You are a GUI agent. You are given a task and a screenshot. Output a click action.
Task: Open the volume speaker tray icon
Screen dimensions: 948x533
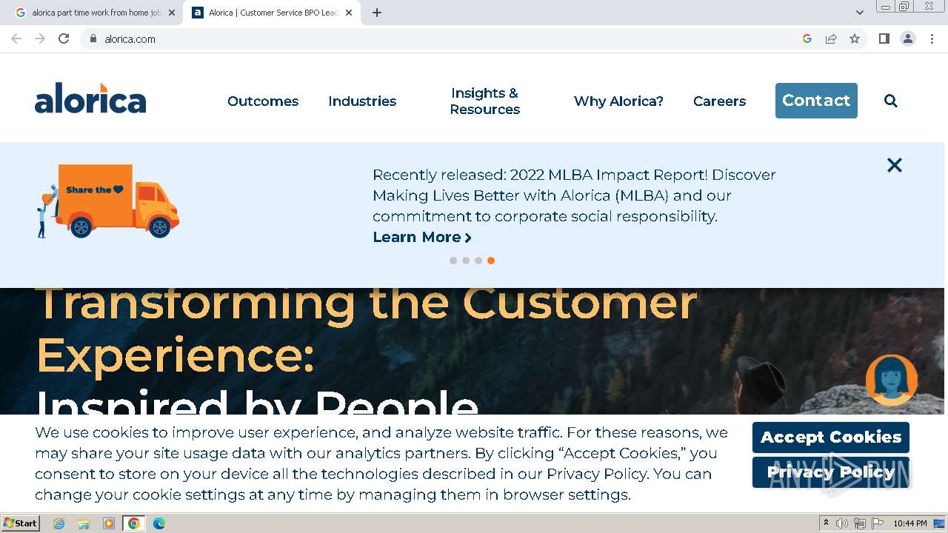[x=842, y=523]
